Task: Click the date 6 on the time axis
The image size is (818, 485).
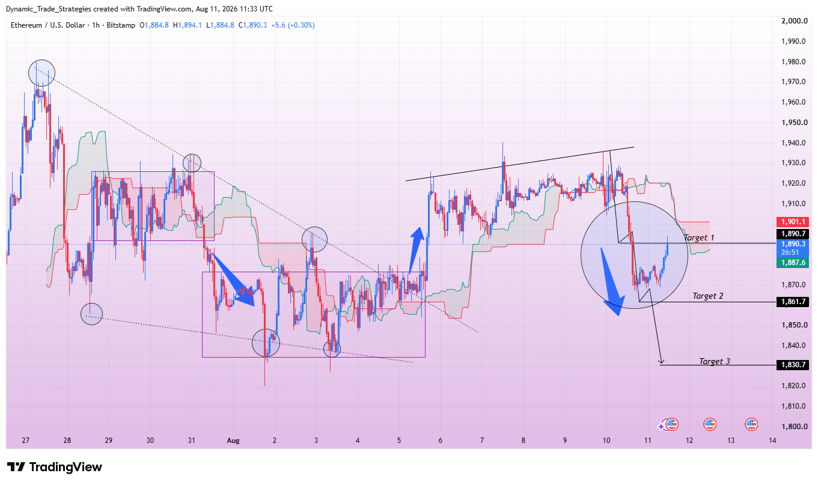Action: coord(441,441)
